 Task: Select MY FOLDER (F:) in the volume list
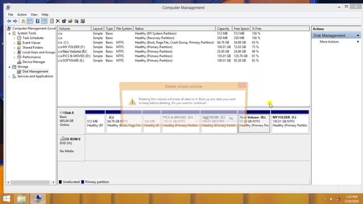pyautogui.click(x=159, y=47)
